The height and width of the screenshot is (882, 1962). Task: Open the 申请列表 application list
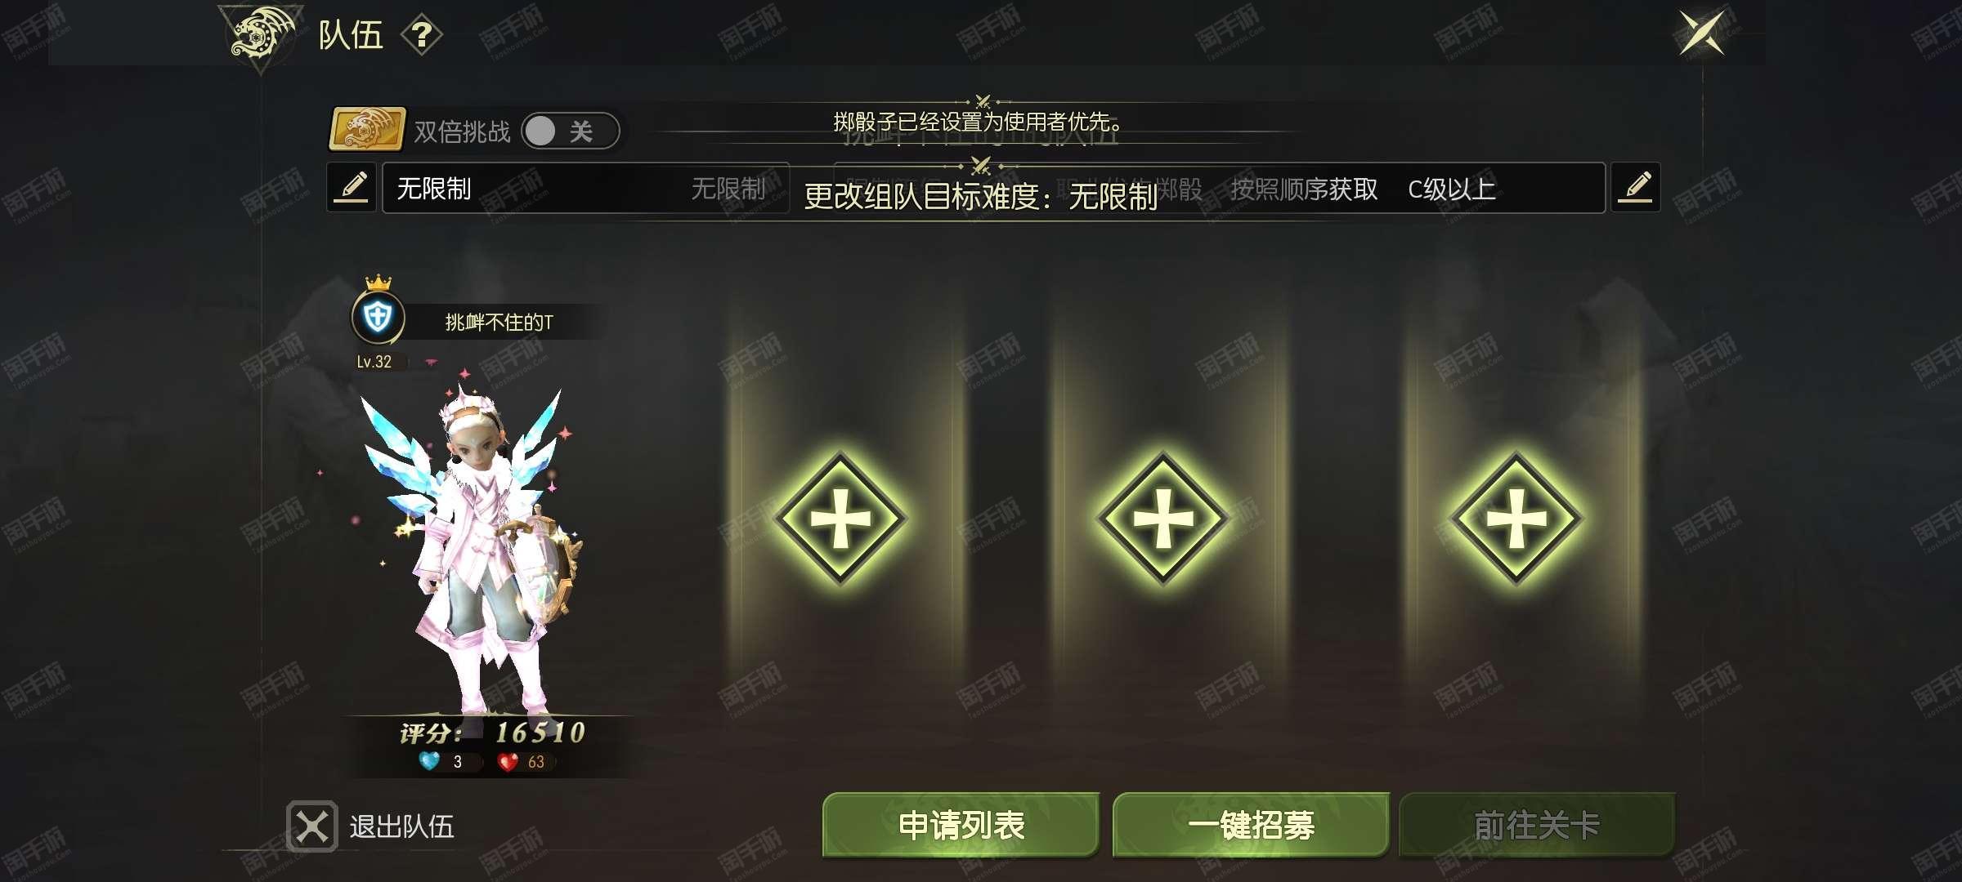(961, 825)
